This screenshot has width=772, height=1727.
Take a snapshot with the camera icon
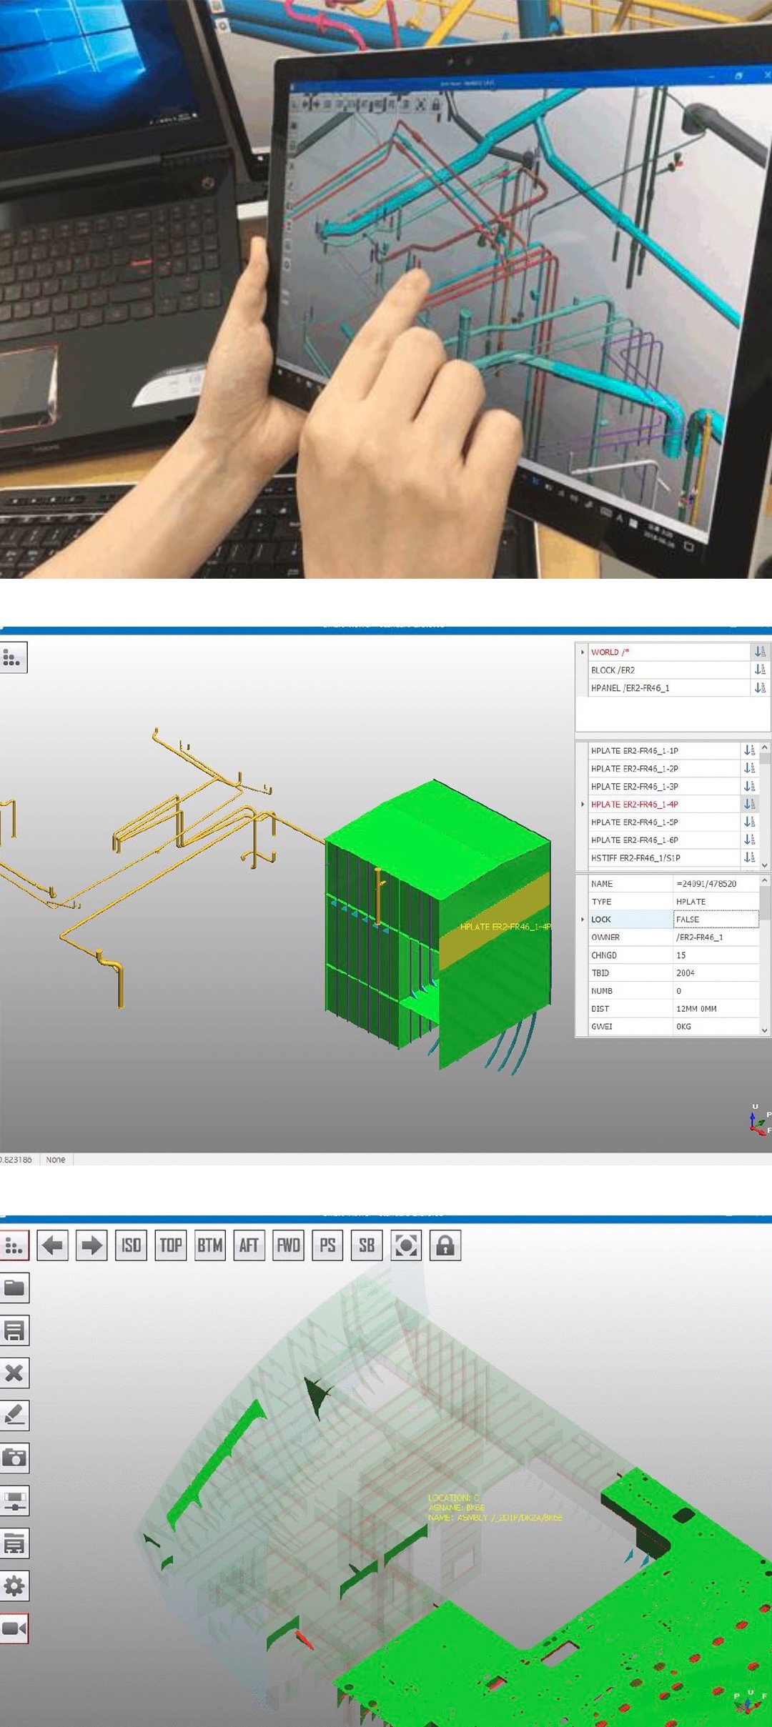point(14,1457)
